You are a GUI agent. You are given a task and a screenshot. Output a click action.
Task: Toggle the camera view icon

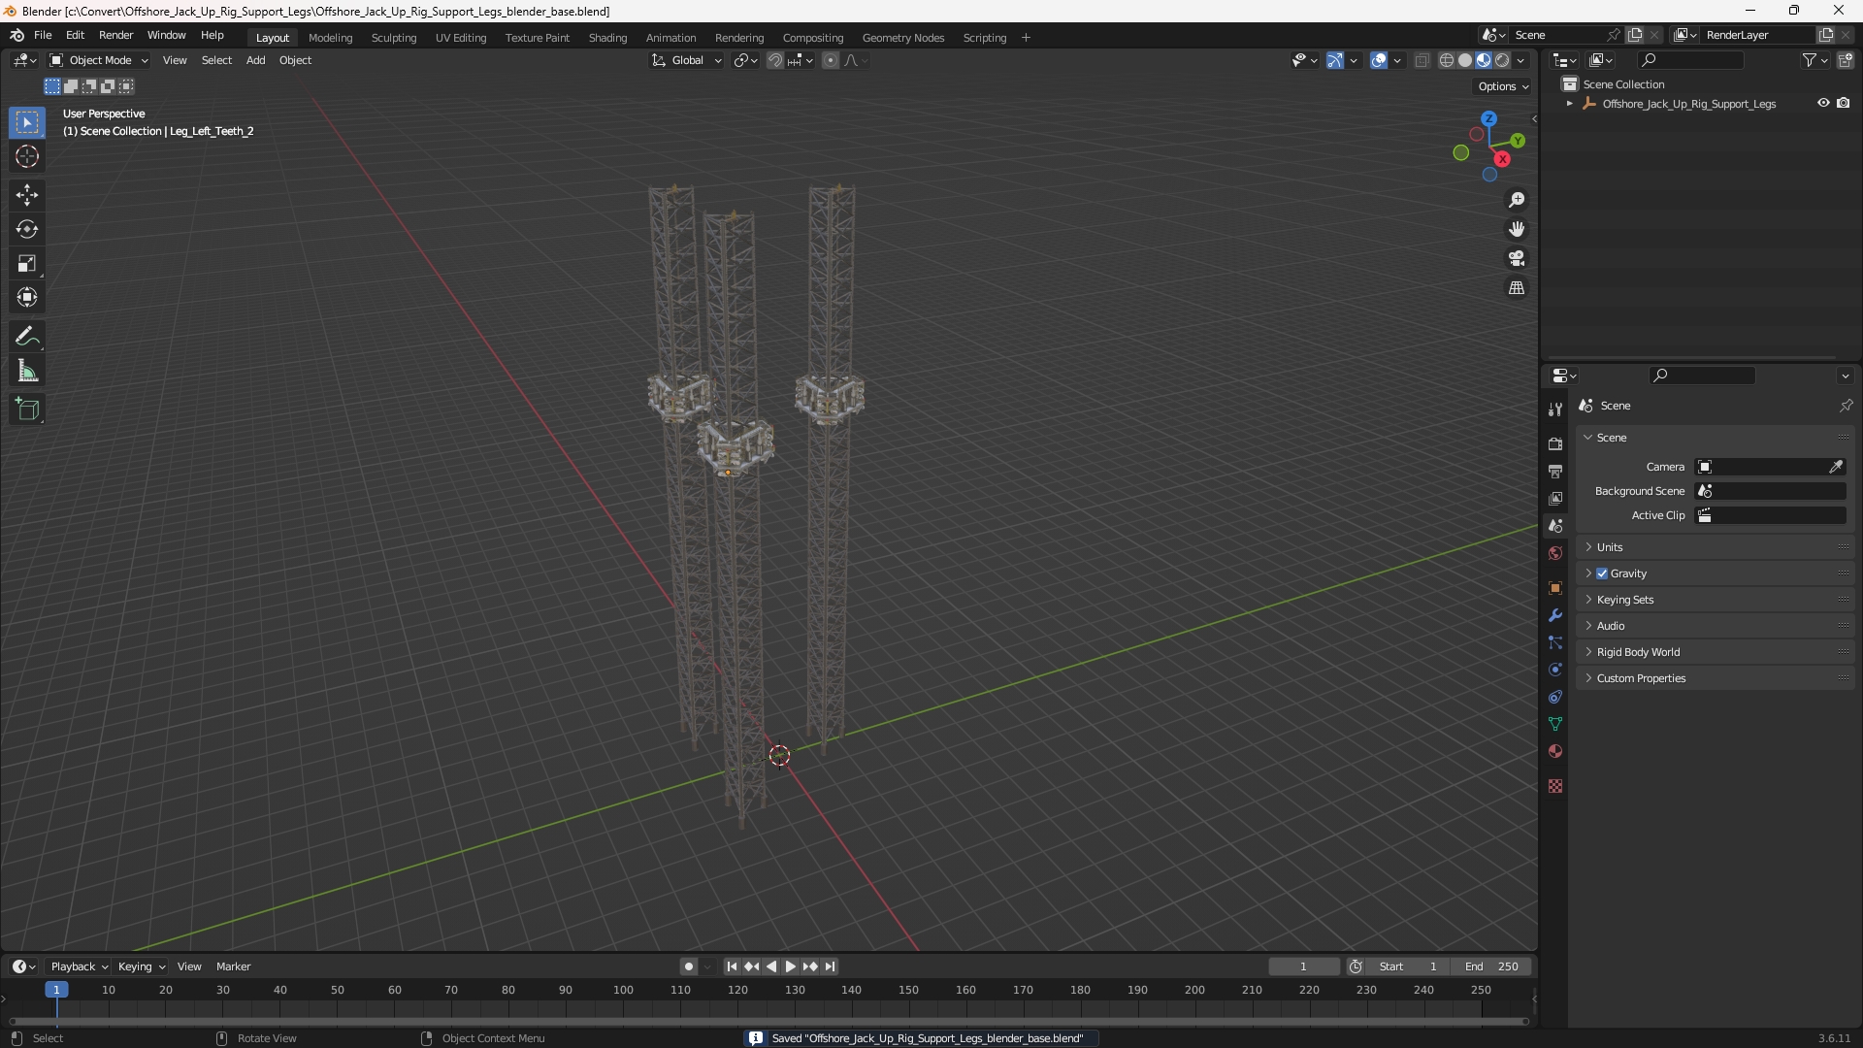[x=1517, y=258]
